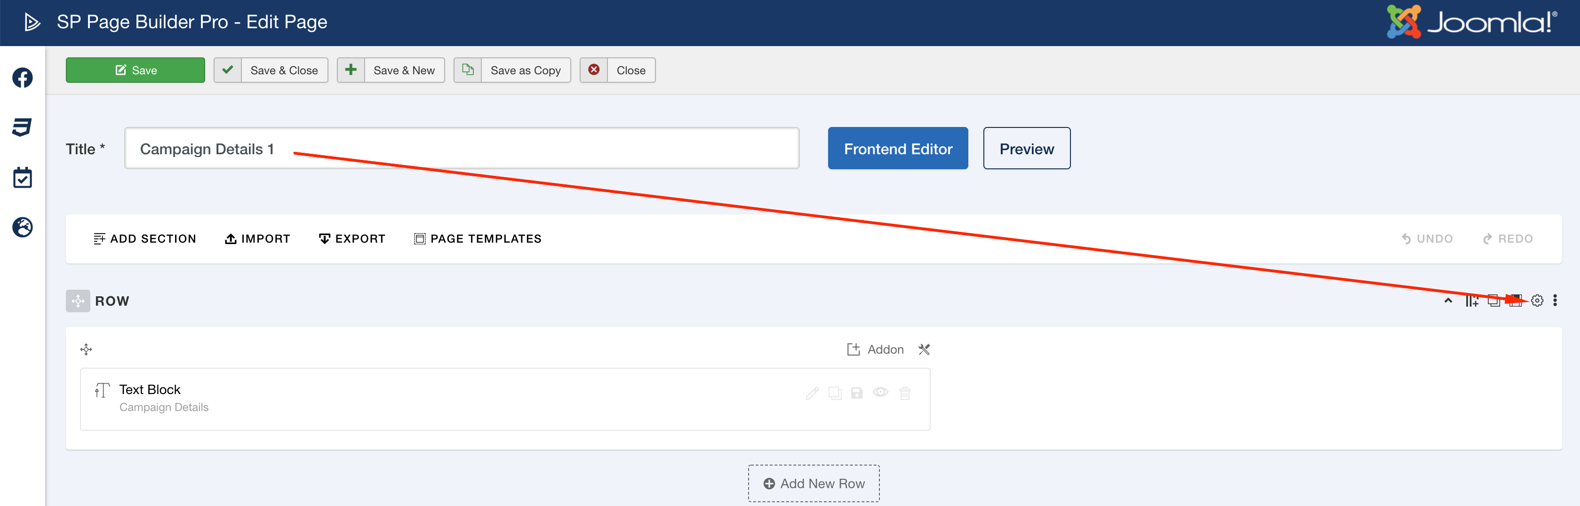Save the Text Block as addon with disk icon
The image size is (1580, 506).
tap(857, 393)
